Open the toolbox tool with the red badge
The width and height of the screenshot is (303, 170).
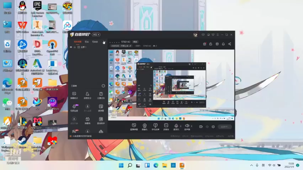pyautogui.click(x=74, y=131)
